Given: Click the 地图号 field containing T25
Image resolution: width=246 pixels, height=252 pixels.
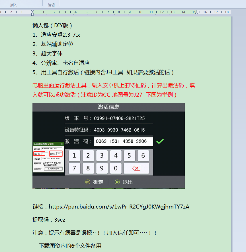Looking at the screenshot, I should tap(59, 154).
